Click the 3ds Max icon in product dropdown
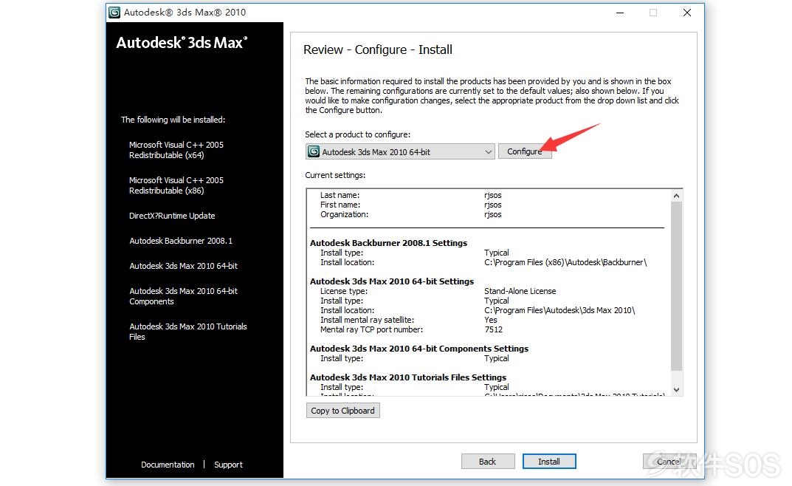 (314, 151)
